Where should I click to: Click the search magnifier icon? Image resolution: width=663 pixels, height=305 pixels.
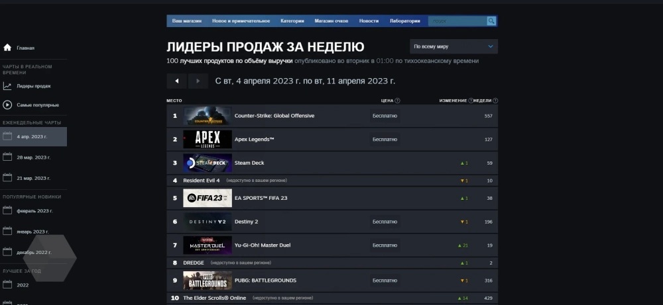coord(491,21)
